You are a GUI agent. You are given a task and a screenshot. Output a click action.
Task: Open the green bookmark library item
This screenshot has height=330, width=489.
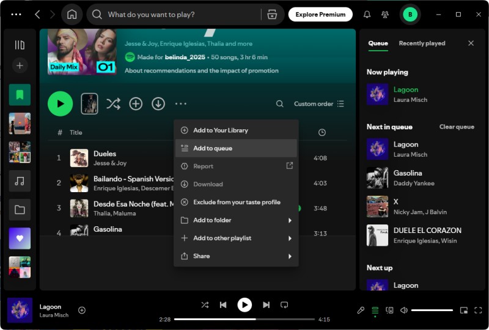point(20,95)
